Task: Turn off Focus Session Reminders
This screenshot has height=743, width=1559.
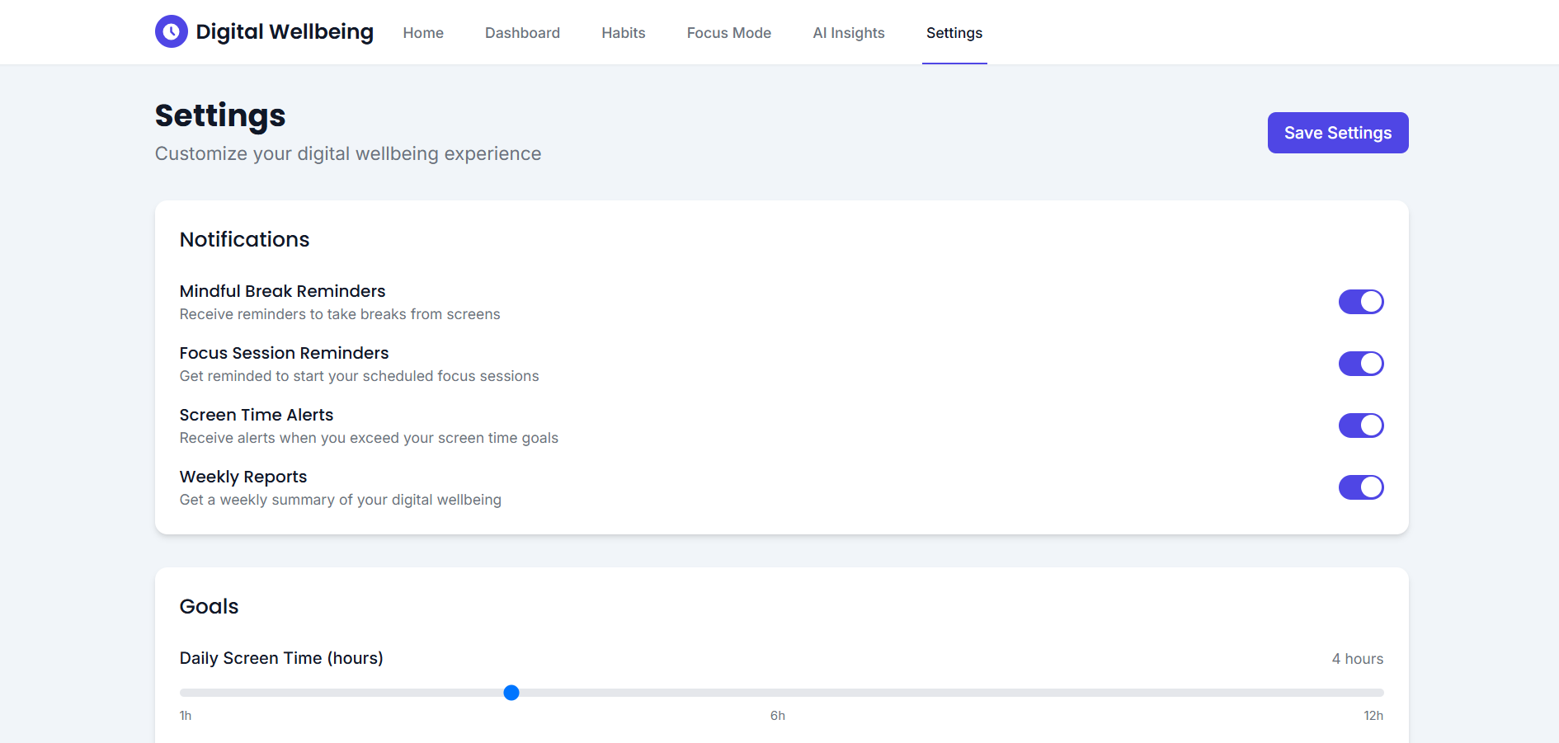Action: click(x=1361, y=364)
